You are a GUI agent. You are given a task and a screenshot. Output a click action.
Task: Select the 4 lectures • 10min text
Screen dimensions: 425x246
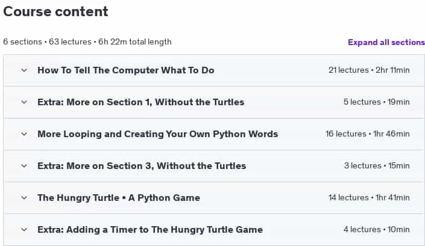[377, 230]
